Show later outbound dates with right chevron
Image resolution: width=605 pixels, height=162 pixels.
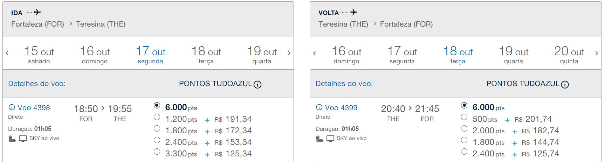pyautogui.click(x=289, y=53)
